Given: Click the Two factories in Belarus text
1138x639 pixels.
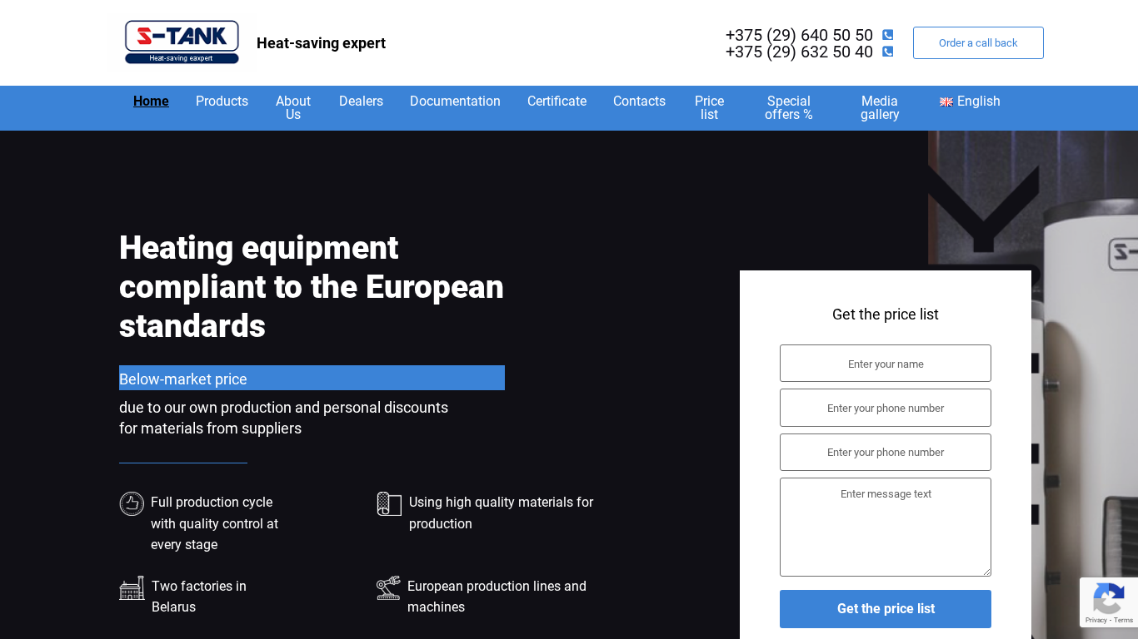Looking at the screenshot, I should pyautogui.click(x=199, y=597).
